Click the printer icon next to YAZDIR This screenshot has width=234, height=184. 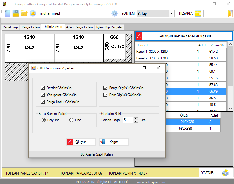click(x=225, y=173)
